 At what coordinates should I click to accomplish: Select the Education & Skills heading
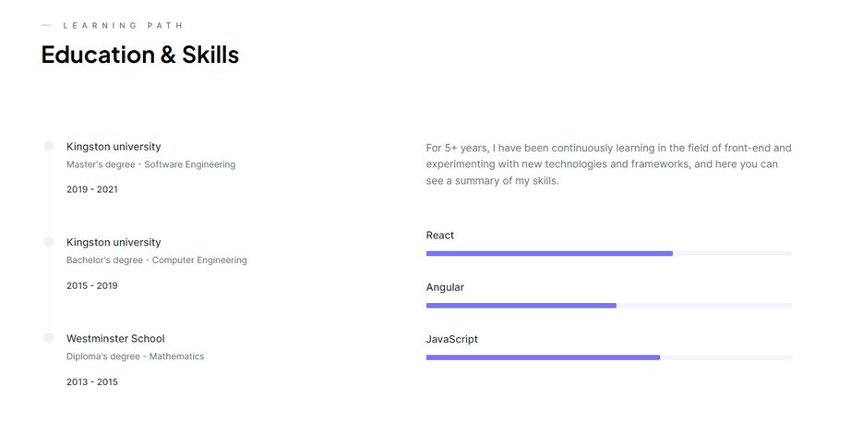click(140, 55)
